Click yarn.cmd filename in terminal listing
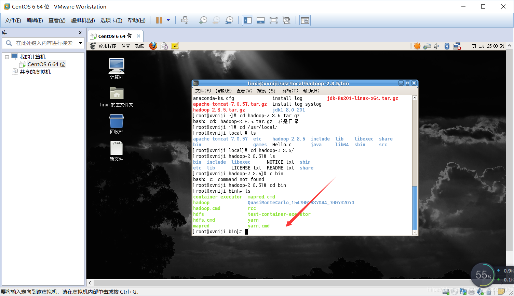 click(x=259, y=226)
